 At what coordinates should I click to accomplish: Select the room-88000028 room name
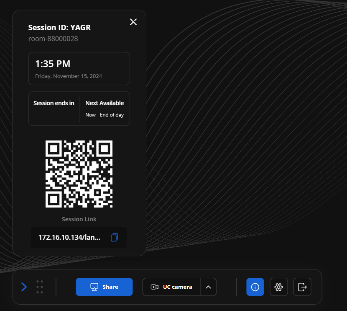click(x=53, y=39)
